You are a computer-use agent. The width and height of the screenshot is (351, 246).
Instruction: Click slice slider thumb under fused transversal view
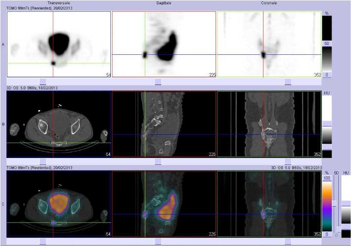point(43,242)
